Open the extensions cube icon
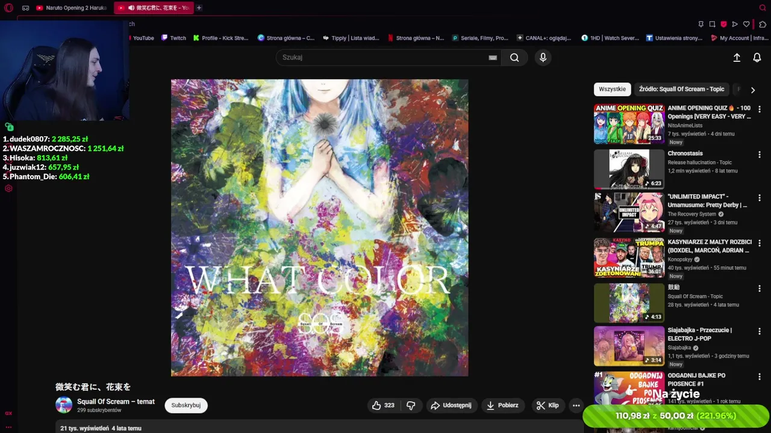This screenshot has height=433, width=771. coord(762,24)
